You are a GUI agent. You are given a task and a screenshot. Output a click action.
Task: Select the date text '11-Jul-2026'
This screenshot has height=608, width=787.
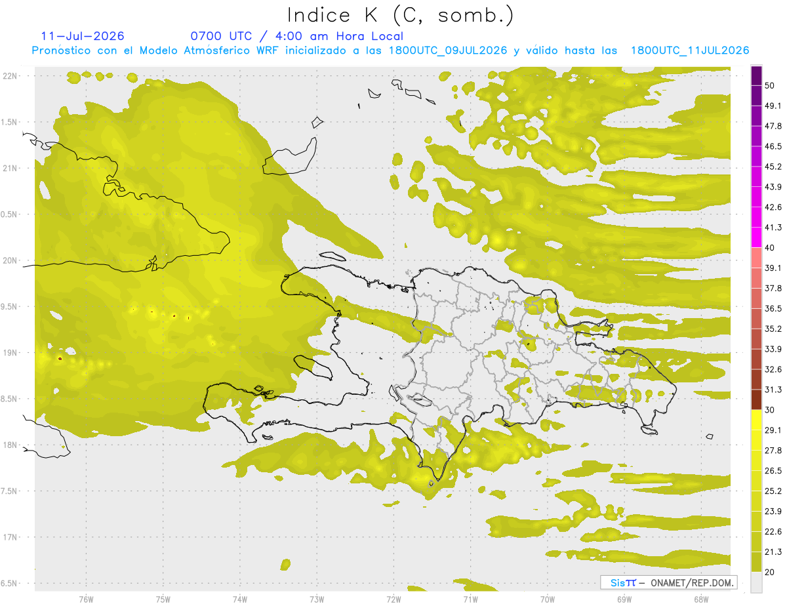83,36
